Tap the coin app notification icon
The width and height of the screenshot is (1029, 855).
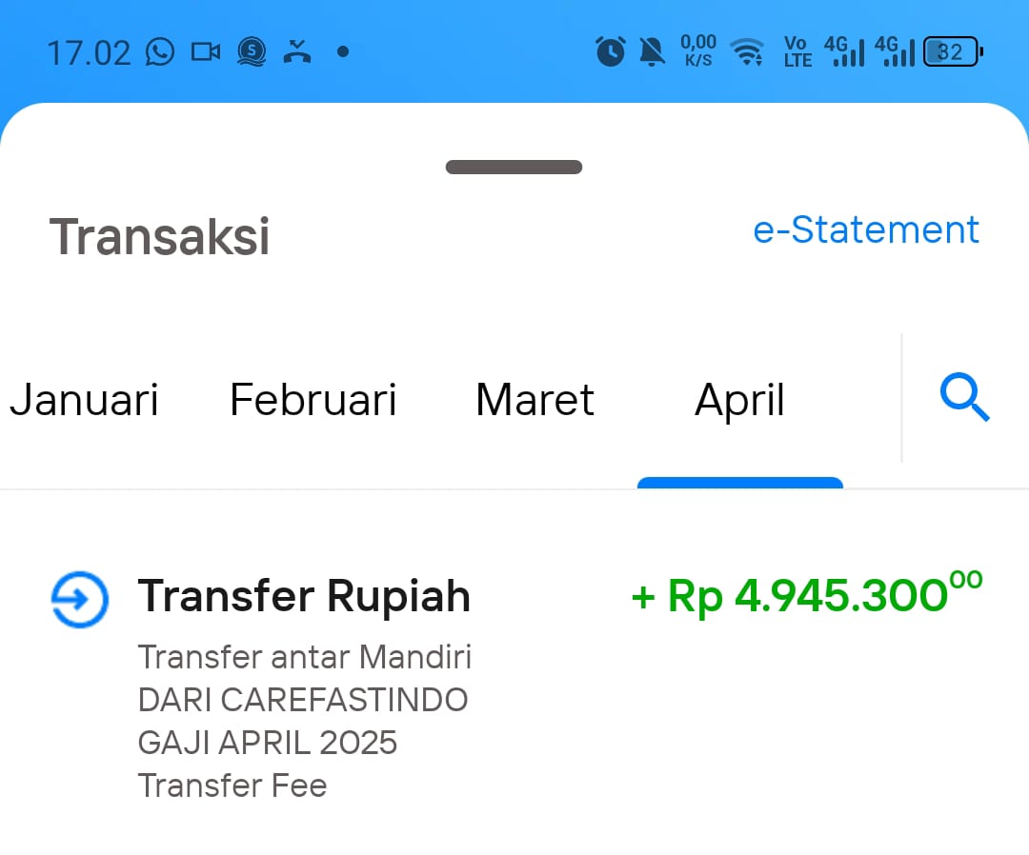click(252, 51)
